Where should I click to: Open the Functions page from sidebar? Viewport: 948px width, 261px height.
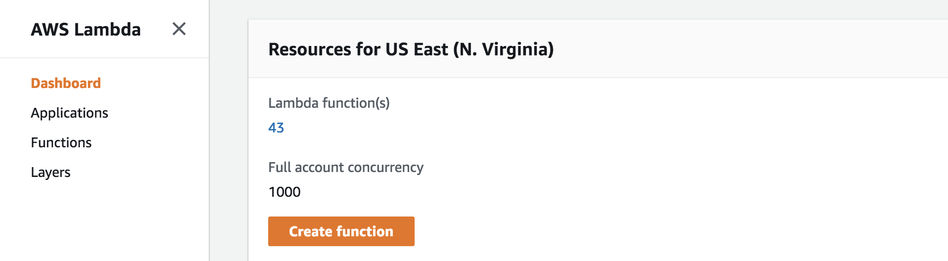coord(61,142)
